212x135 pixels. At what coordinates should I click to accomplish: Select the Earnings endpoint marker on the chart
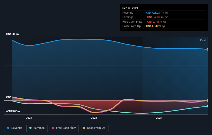point(208,106)
